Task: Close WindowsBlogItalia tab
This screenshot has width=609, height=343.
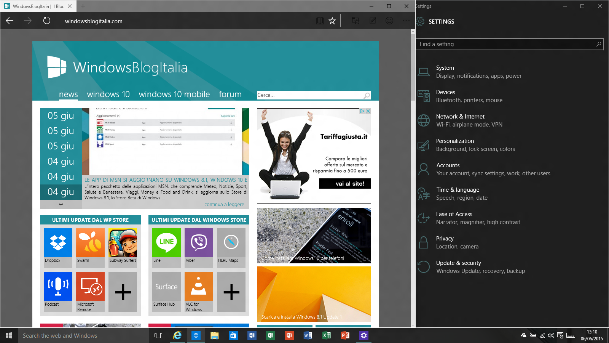Action: point(70,6)
